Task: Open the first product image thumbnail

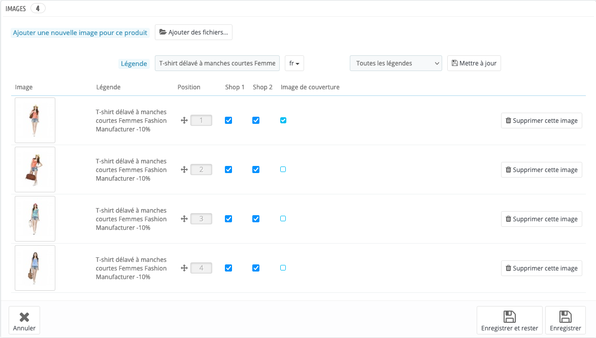Action: pos(35,120)
